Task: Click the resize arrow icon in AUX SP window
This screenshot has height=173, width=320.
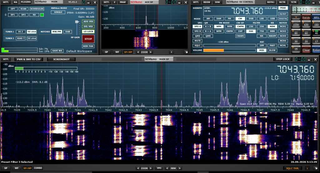Action: (186, 52)
